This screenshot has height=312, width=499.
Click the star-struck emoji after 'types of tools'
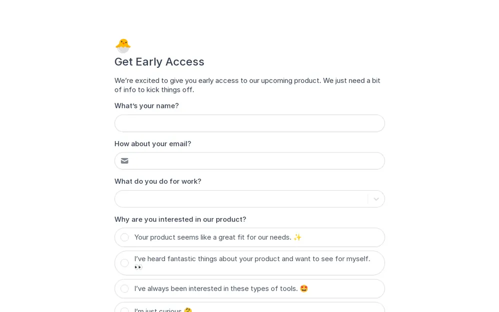click(304, 289)
